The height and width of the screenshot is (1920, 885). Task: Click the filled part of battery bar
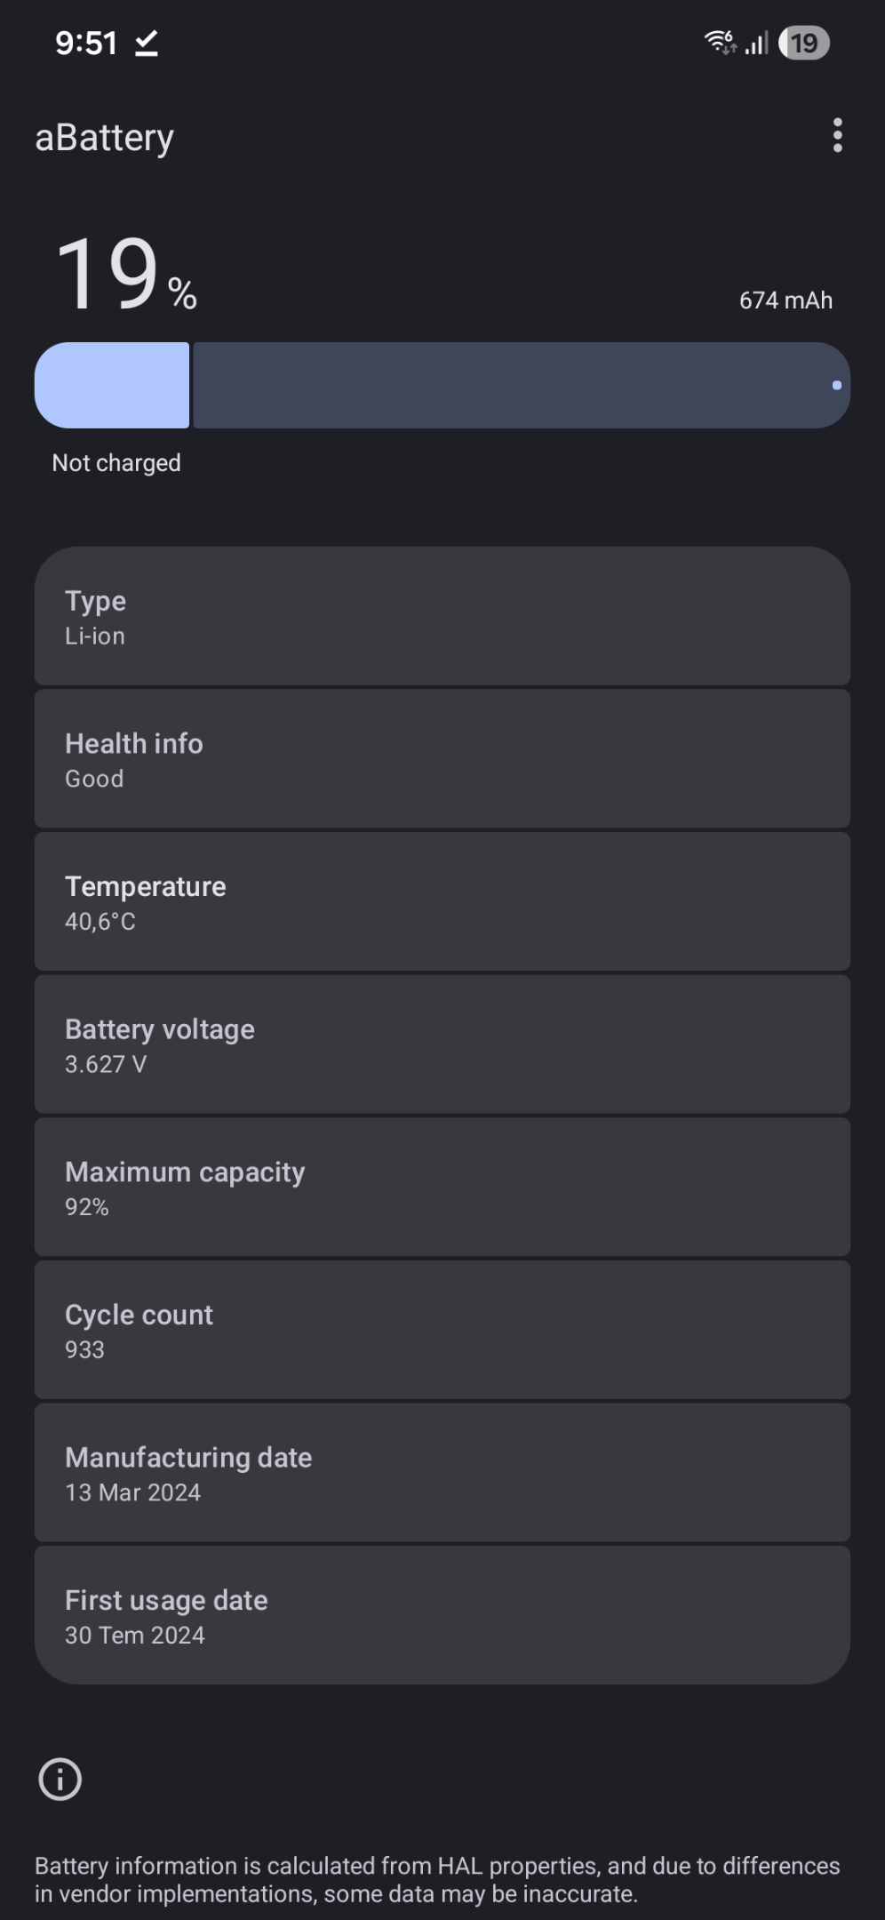[x=112, y=385]
